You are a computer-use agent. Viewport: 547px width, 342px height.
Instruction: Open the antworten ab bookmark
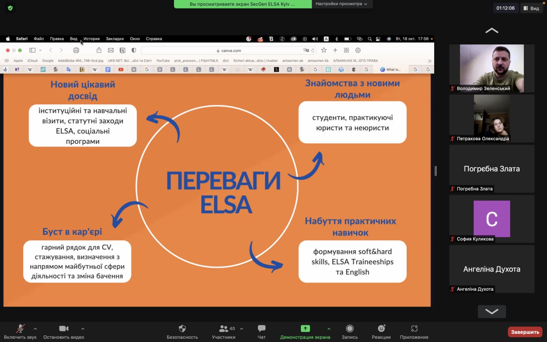pos(293,61)
